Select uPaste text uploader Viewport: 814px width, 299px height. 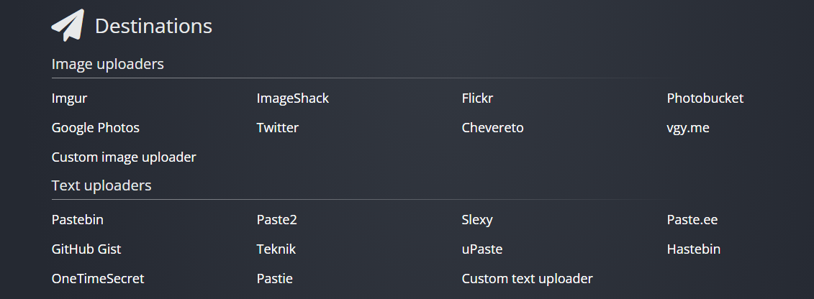[481, 249]
